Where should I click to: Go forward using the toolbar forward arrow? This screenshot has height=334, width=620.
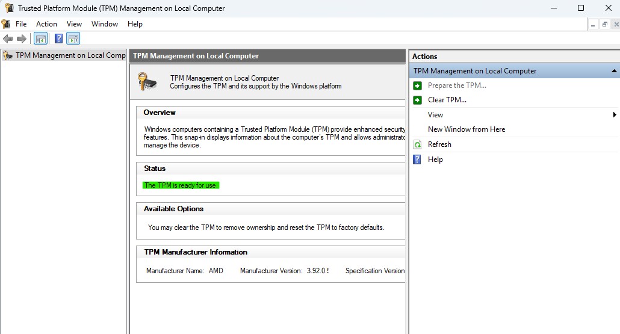pos(22,39)
